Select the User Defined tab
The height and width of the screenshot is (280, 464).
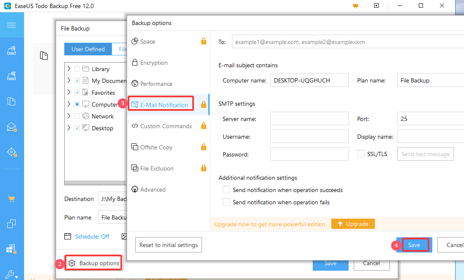tap(88, 49)
